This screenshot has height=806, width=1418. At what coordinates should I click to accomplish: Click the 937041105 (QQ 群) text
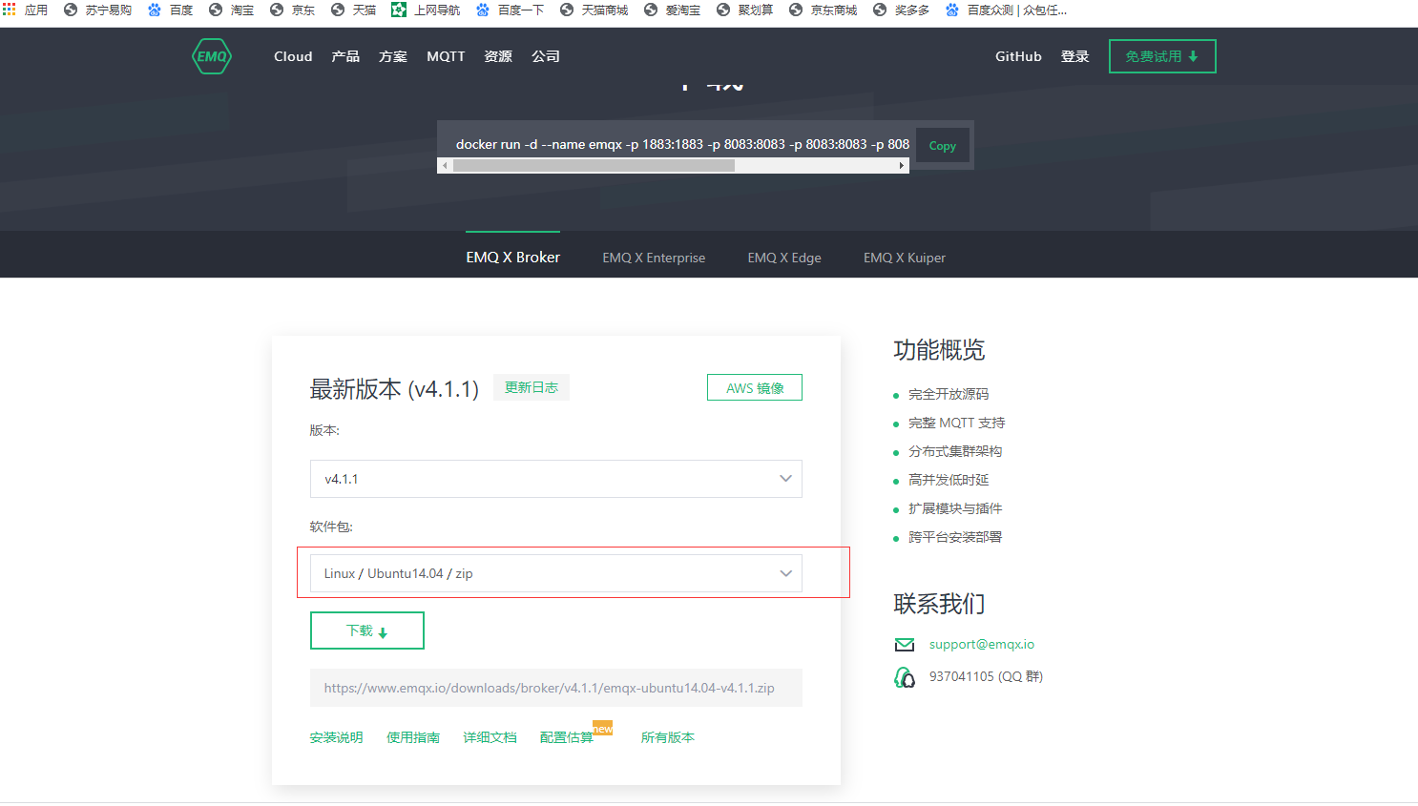[x=986, y=676]
